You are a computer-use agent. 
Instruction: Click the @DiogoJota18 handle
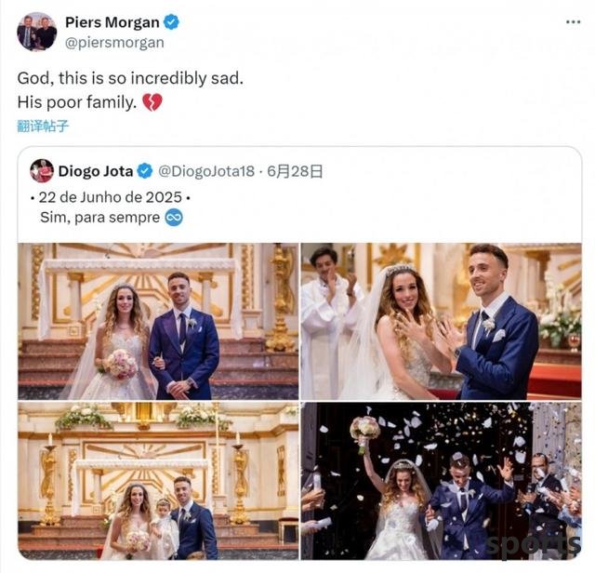click(x=206, y=171)
